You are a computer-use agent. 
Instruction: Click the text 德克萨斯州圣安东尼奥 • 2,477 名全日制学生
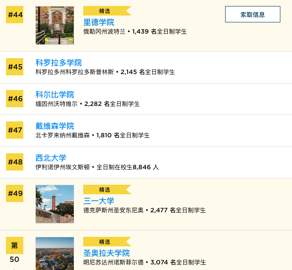coord(144,210)
